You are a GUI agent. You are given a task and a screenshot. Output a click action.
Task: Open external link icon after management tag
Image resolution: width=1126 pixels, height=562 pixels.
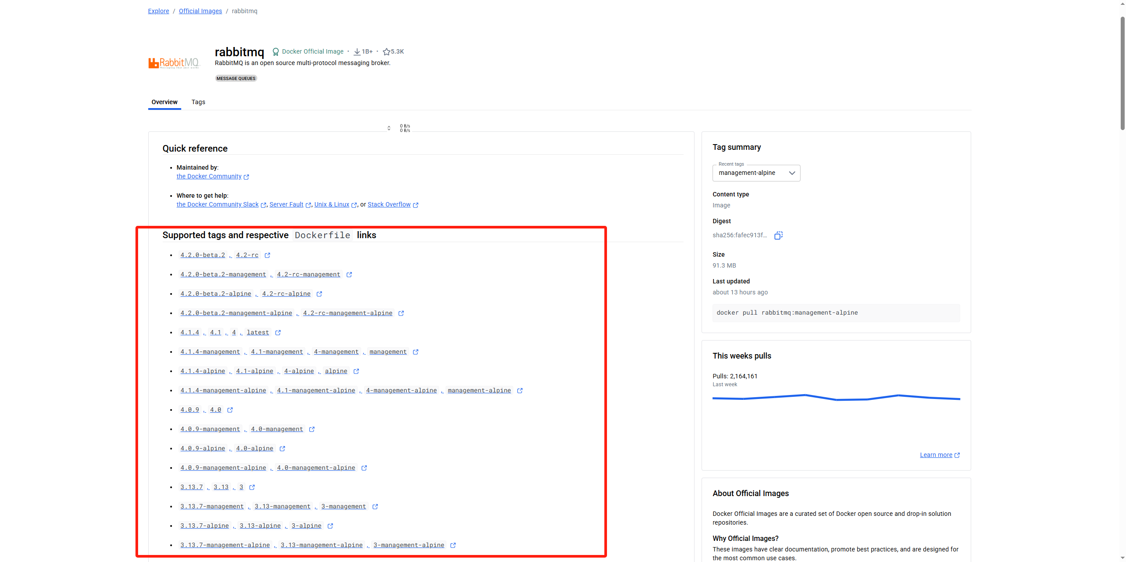[416, 352]
